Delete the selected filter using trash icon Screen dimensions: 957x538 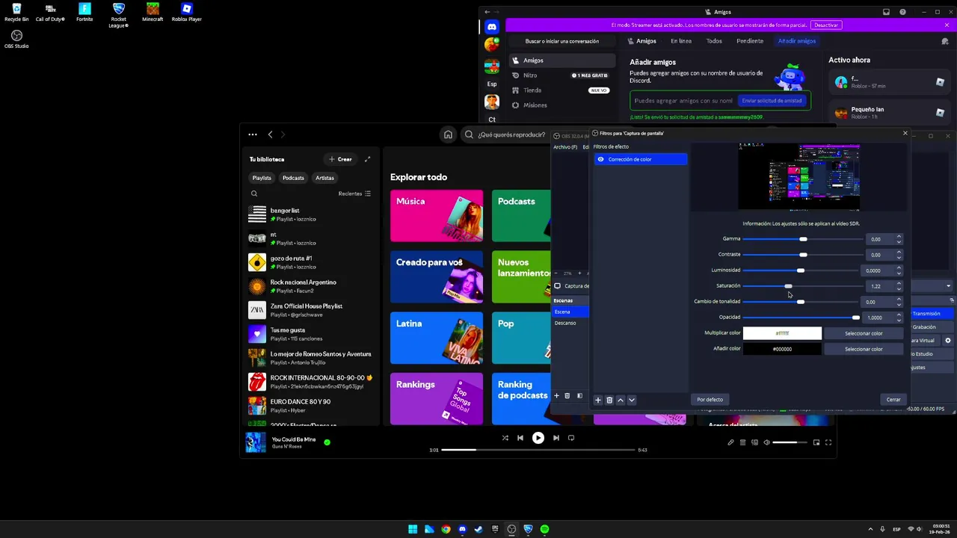click(609, 400)
